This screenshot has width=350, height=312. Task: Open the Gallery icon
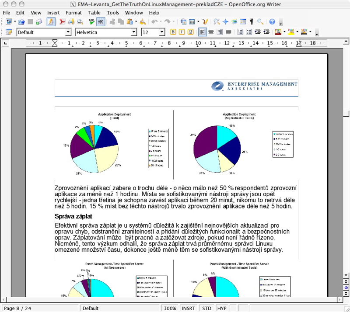point(234,22)
